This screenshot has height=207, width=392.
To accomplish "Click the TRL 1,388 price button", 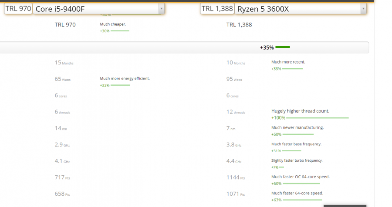I will [x=217, y=9].
